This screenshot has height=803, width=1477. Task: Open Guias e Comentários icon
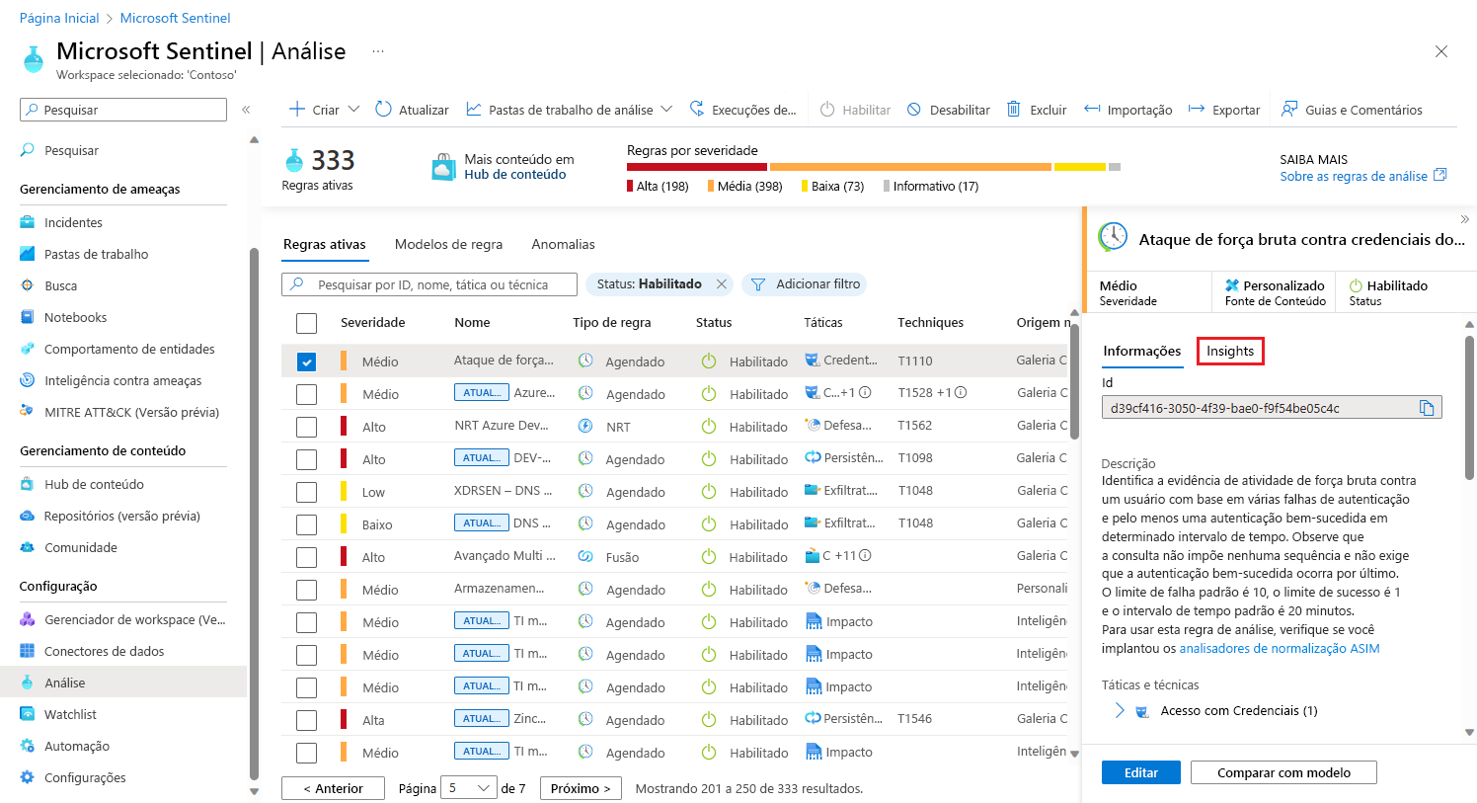coord(1289,109)
